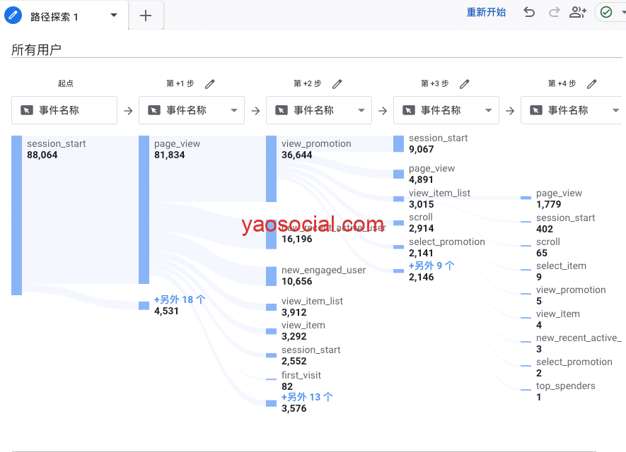Open the share with users icon
This screenshot has height=452, width=626.
(578, 12)
